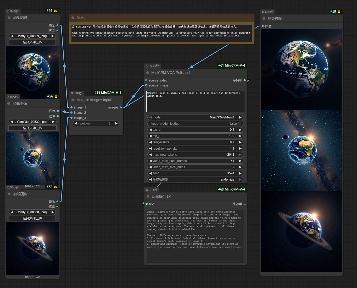Collapse the 加载图像 node holding ComfyUI_00532_.png

coord(9,104)
